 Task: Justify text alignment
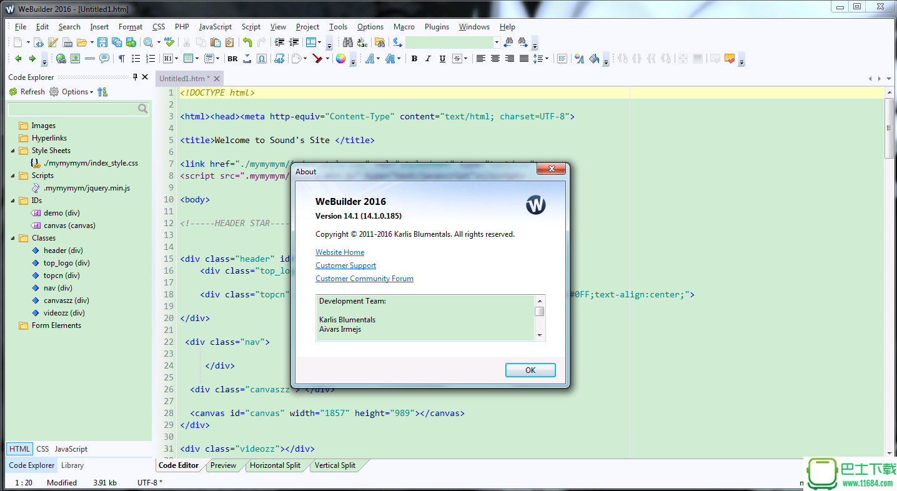click(523, 59)
